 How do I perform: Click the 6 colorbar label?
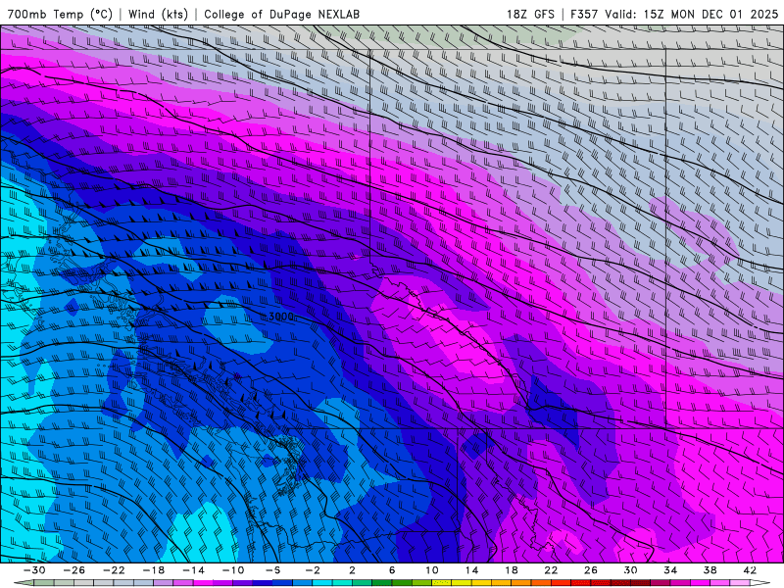pyautogui.click(x=392, y=570)
